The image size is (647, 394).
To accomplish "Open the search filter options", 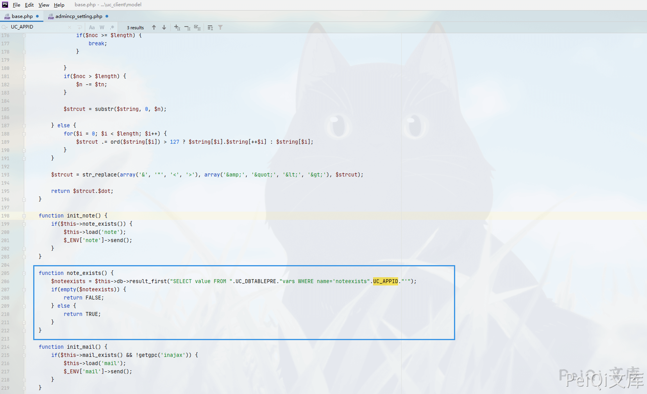I will point(220,27).
